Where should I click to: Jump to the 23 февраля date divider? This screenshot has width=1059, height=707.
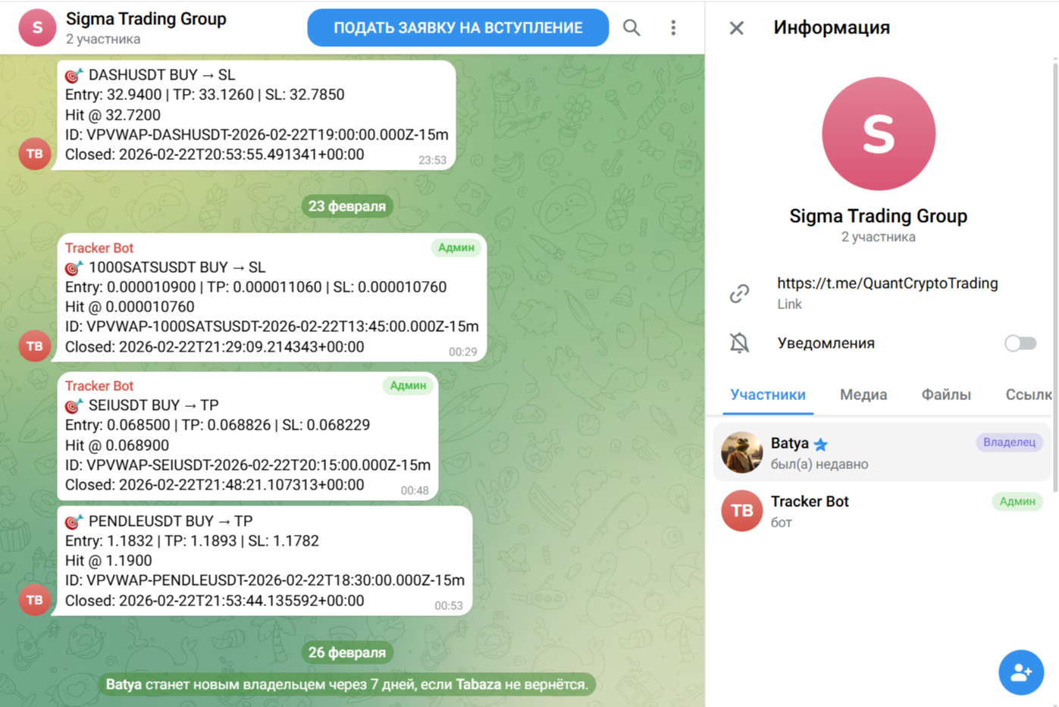click(x=347, y=206)
